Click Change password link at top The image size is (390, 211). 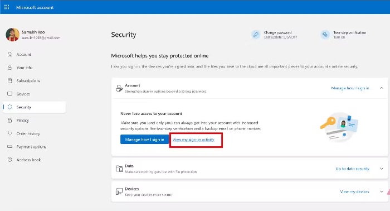coord(277,32)
